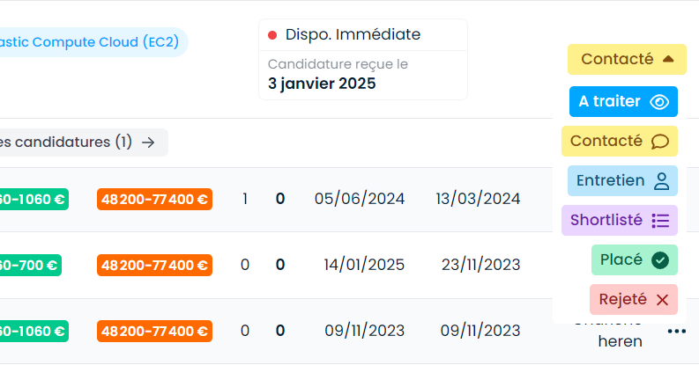This screenshot has width=699, height=365.
Task: Select the Entretien status option
Action: point(622,181)
